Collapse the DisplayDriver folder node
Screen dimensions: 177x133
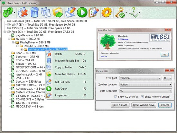(x=13, y=42)
